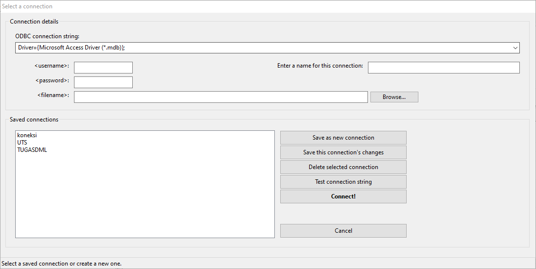This screenshot has width=536, height=269.
Task: Click the connection name input field
Action: coord(443,68)
